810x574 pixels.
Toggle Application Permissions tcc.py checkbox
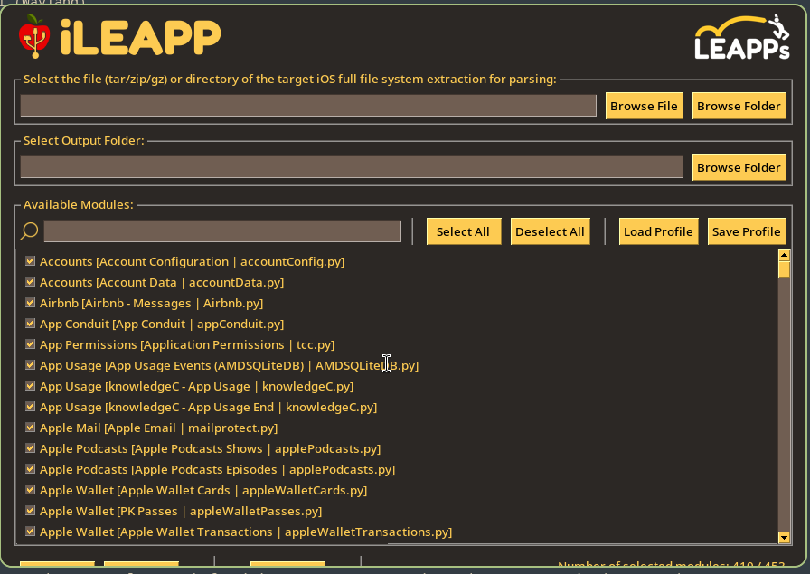(31, 344)
